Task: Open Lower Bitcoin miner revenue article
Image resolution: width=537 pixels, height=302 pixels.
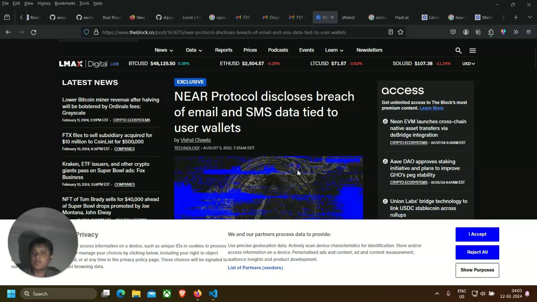Action: (111, 106)
